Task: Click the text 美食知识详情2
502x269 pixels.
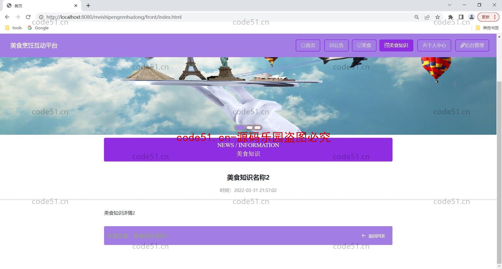Action: pos(119,213)
